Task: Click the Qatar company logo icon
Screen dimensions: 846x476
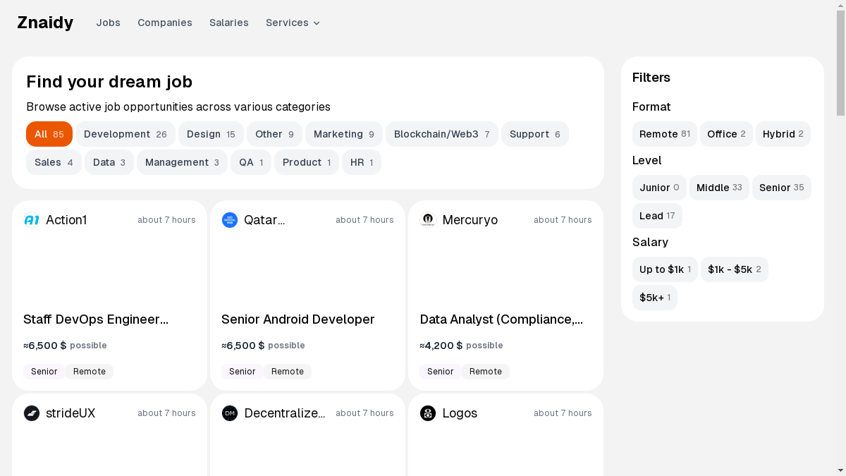Action: point(230,220)
